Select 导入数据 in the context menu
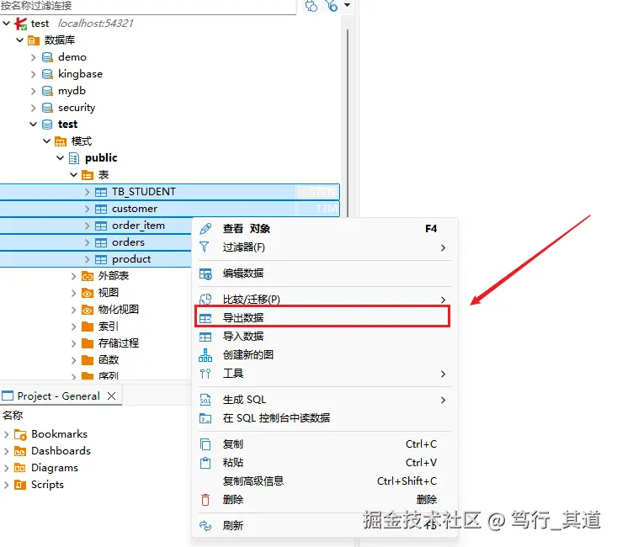The width and height of the screenshot is (617, 547). tap(324, 337)
